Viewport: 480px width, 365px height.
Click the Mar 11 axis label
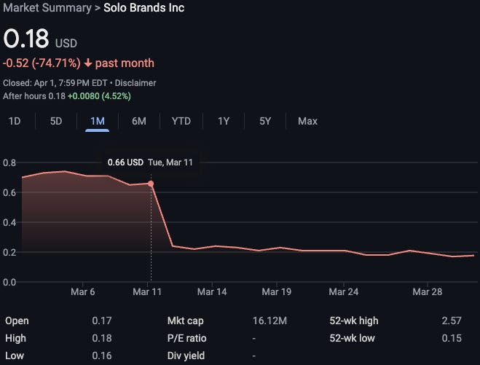[x=147, y=292]
